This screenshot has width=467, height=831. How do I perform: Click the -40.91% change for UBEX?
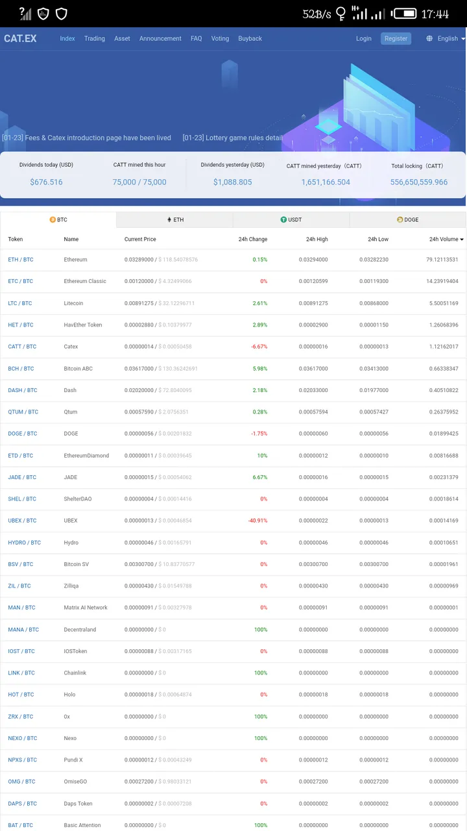(x=257, y=521)
